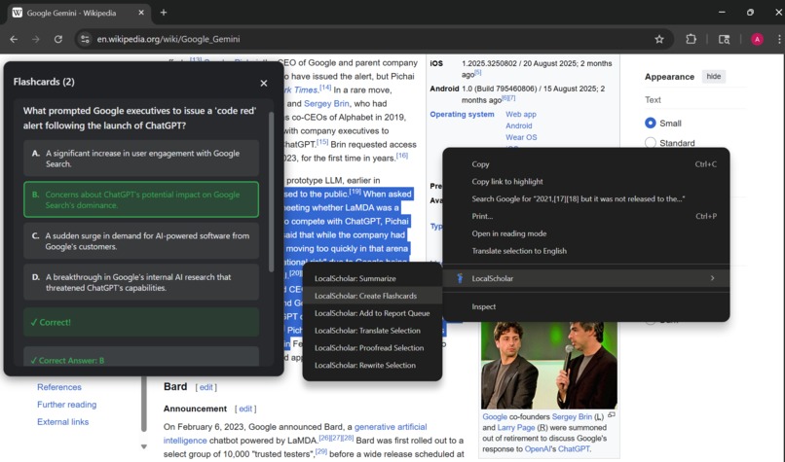Open the Google link in photo caption
Viewport: 785px width, 462px height.
495,416
